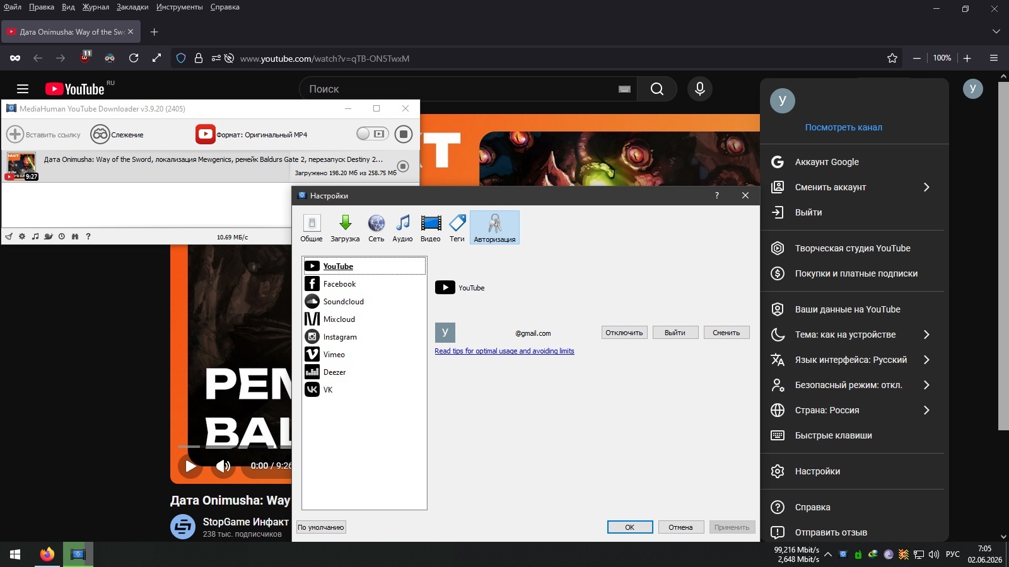Open the Инструменты menu in Firefox
Screen dimensions: 1009x567
point(180,7)
